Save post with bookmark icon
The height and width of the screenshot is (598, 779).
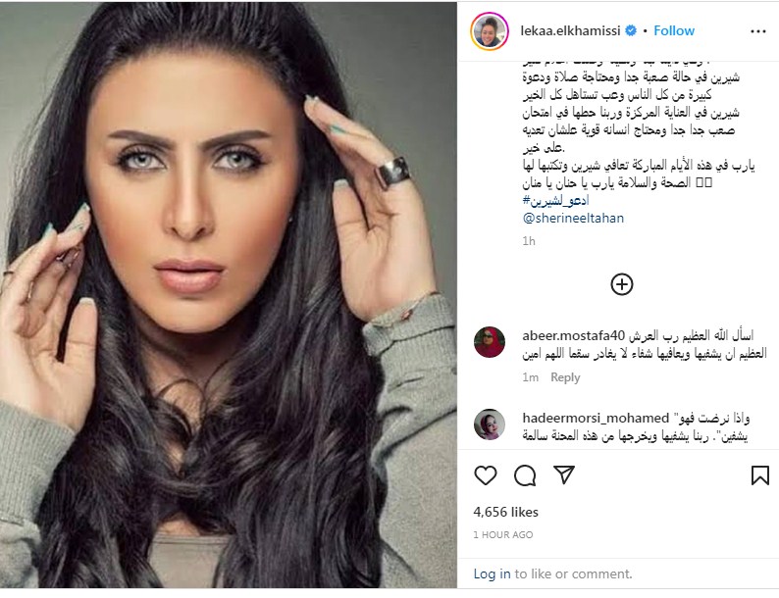click(x=760, y=475)
